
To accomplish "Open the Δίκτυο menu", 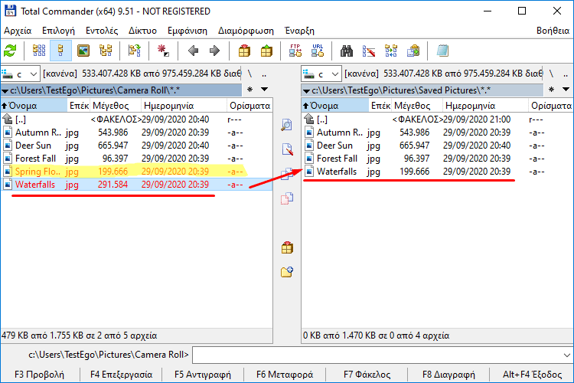I will pyautogui.click(x=142, y=31).
